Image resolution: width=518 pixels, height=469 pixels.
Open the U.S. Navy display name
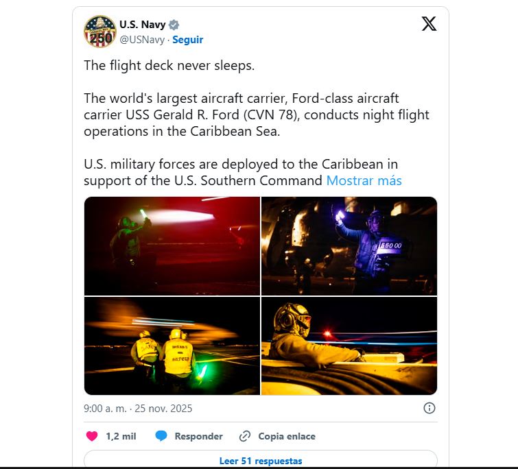[143, 25]
